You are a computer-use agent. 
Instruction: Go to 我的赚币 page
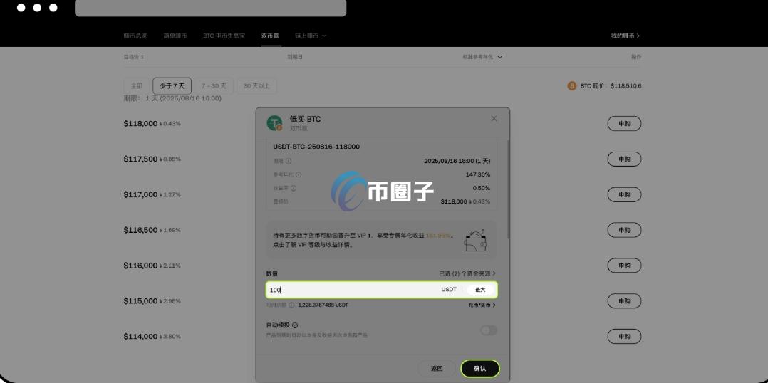tap(625, 36)
